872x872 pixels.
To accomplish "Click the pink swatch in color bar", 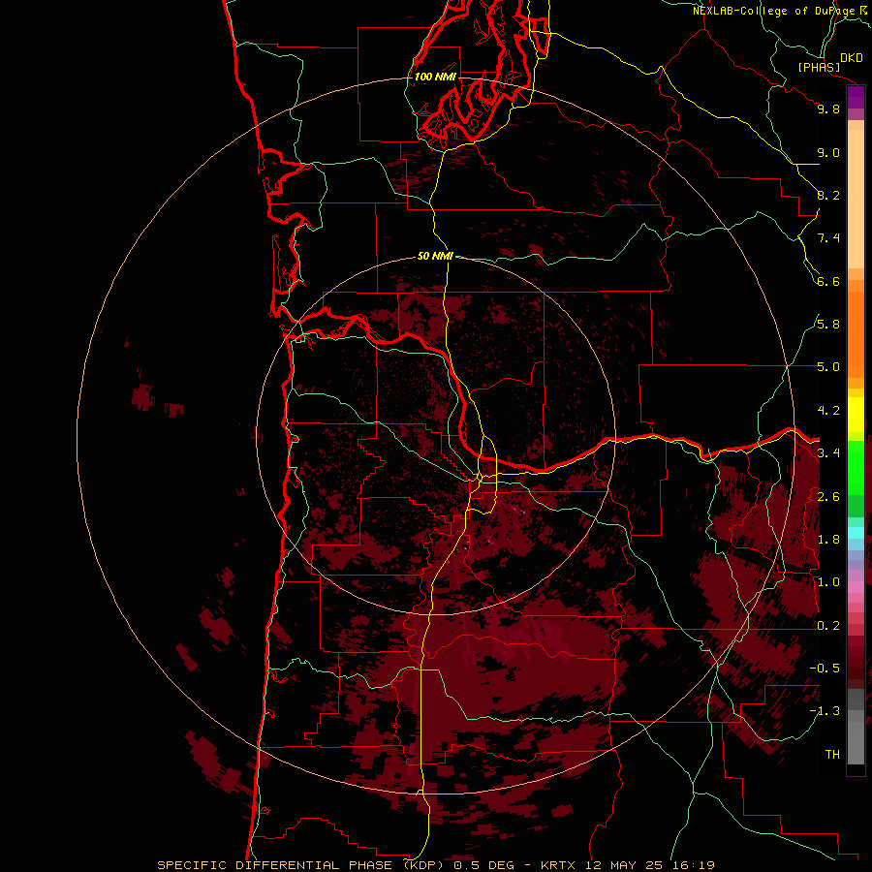I will click(x=856, y=587).
